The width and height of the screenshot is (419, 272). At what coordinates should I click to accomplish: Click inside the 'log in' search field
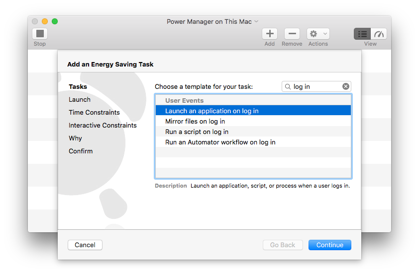[316, 86]
